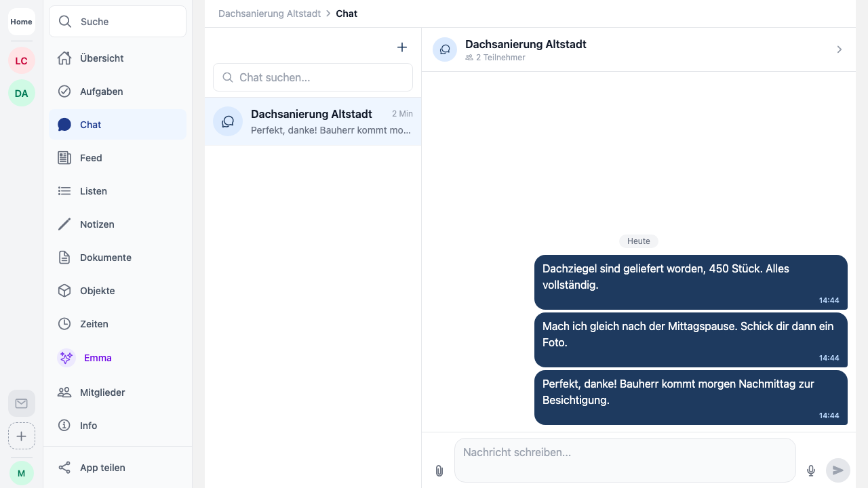Open Feed in sidebar

click(117, 158)
